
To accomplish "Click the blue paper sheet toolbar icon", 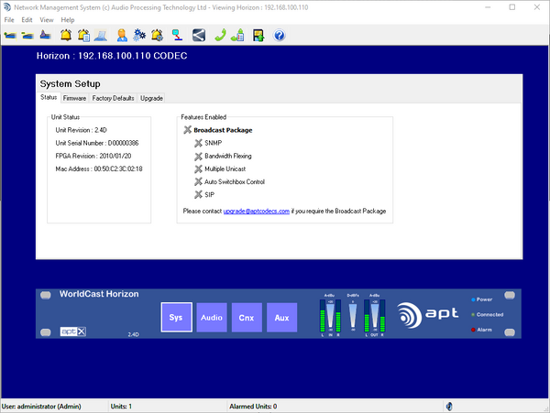I will click(x=101, y=36).
